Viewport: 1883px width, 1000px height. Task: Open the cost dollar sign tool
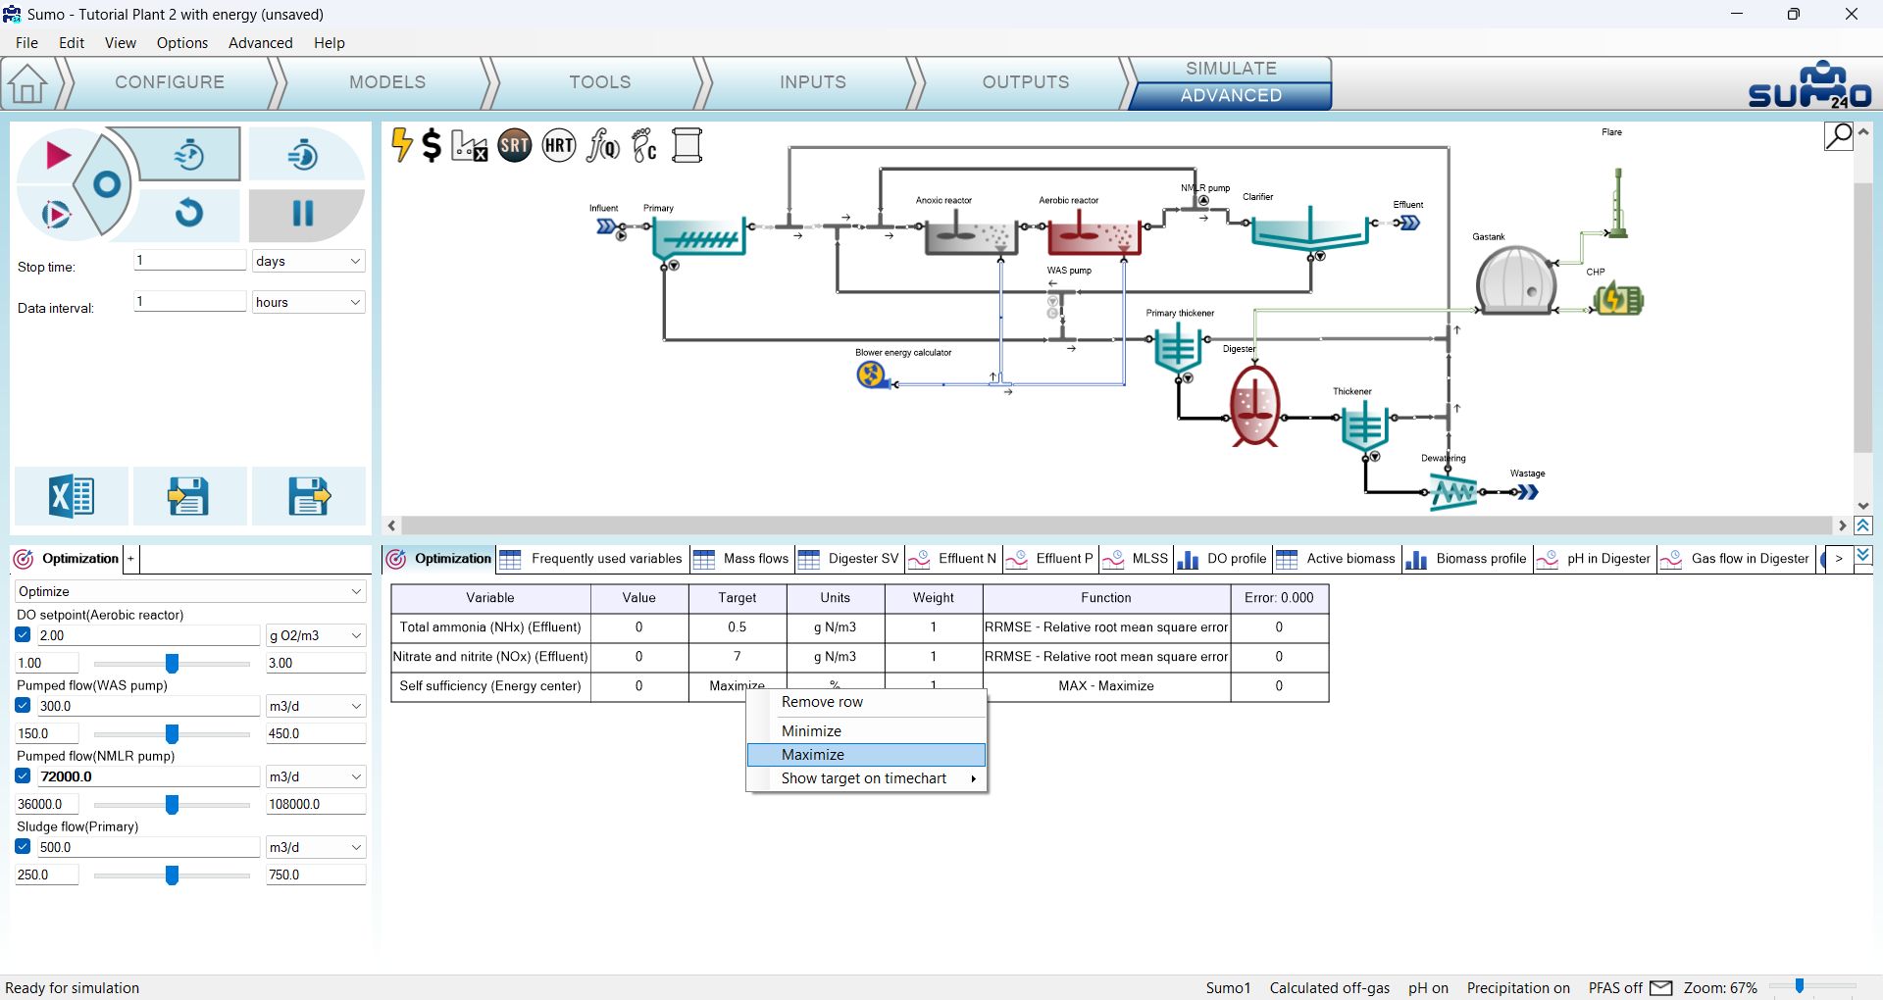[x=432, y=145]
